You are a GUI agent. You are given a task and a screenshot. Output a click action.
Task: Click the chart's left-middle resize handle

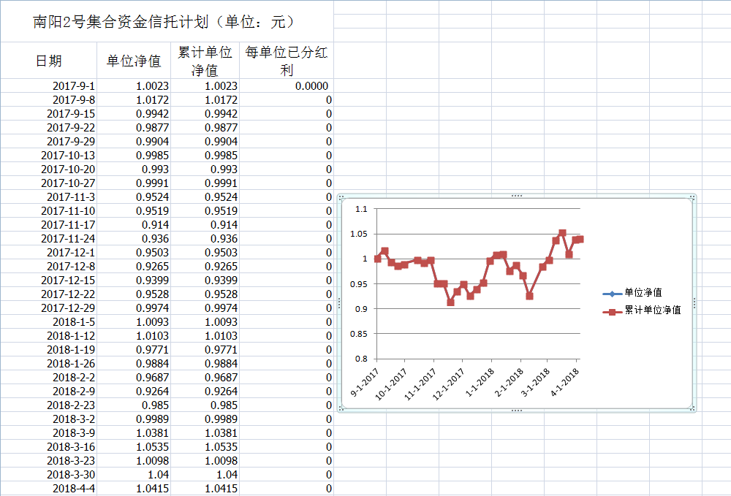[338, 303]
